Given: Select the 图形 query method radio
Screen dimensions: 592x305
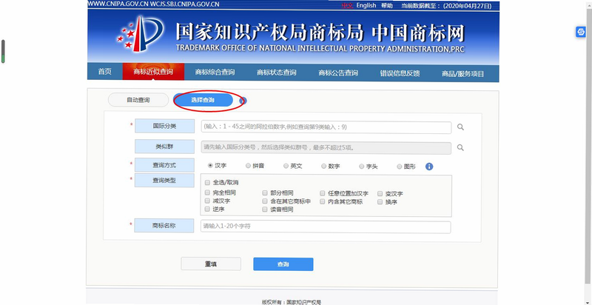Looking at the screenshot, I should point(399,166).
